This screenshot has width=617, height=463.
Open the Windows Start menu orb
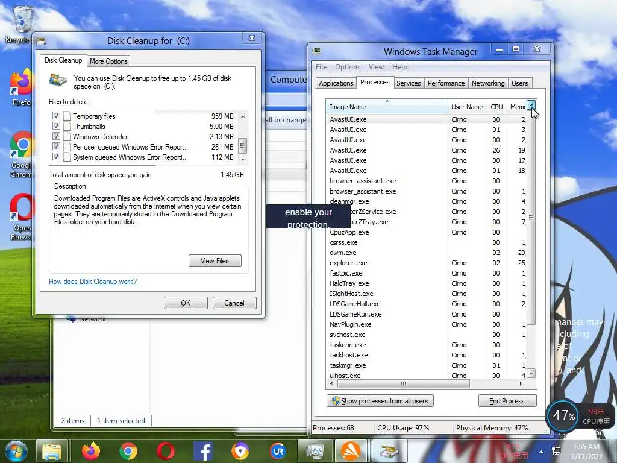point(16,451)
